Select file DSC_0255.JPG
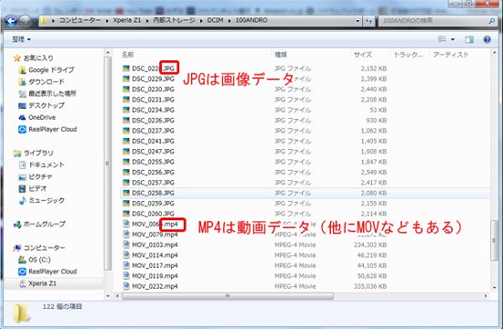Screen dimensions: 503x329 pos(153,162)
